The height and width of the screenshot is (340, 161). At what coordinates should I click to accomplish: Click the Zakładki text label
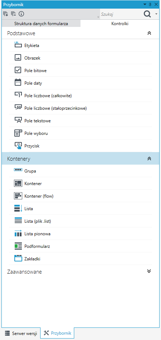33,259
